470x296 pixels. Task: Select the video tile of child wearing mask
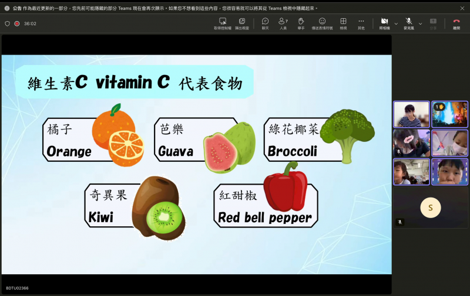[x=449, y=143]
